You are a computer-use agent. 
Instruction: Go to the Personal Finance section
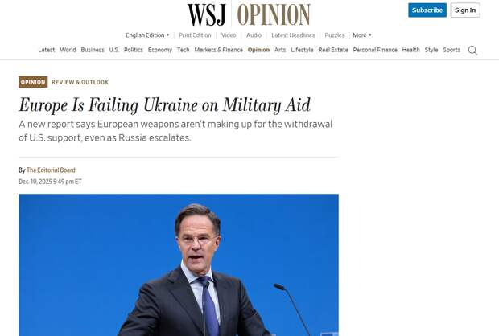pos(375,50)
